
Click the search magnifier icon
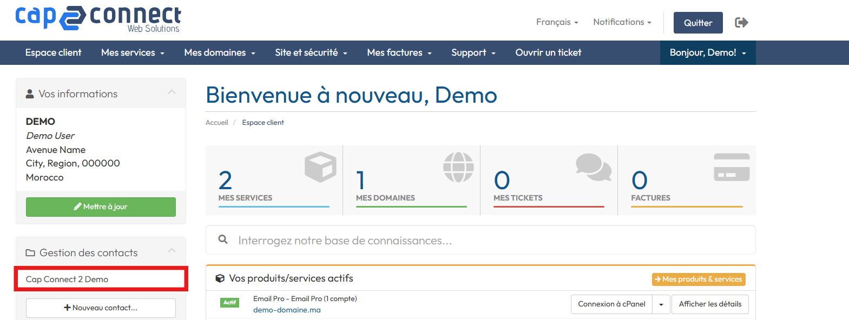pyautogui.click(x=223, y=239)
